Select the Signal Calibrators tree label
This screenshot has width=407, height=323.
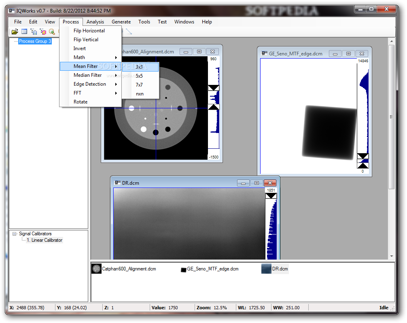click(x=35, y=234)
